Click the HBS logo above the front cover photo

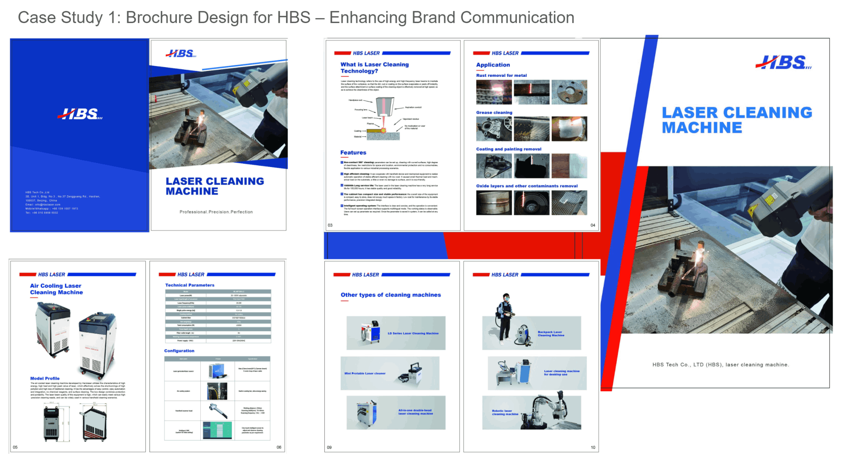pos(181,54)
